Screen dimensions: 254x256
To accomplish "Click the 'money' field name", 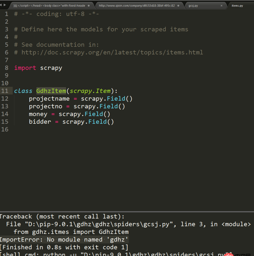I will pyautogui.click(x=38, y=114).
